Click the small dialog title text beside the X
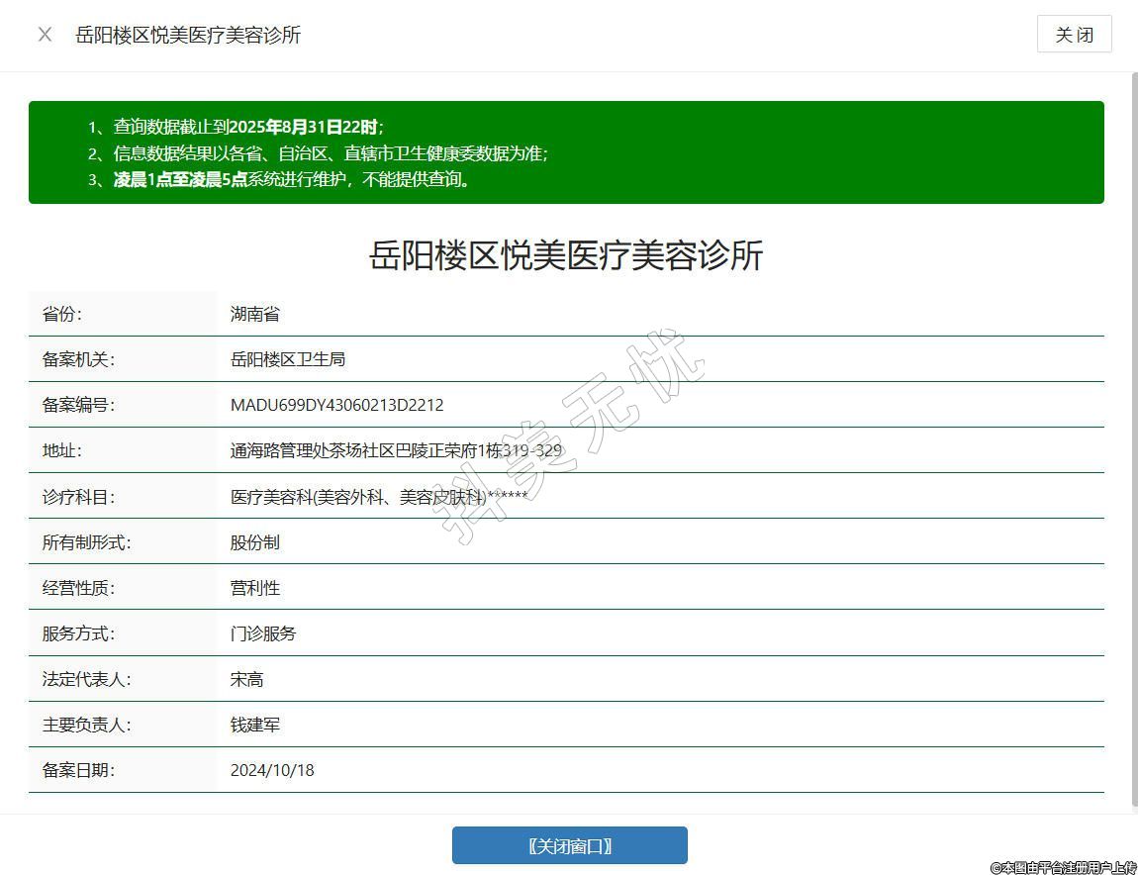 tap(188, 35)
